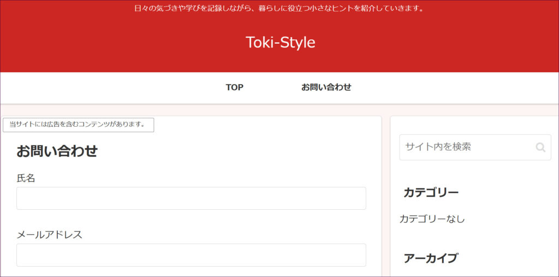
Task: Focus the 氏名 text input box
Action: coord(191,198)
